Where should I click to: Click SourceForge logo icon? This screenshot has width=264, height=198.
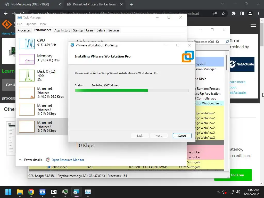(x=7, y=24)
